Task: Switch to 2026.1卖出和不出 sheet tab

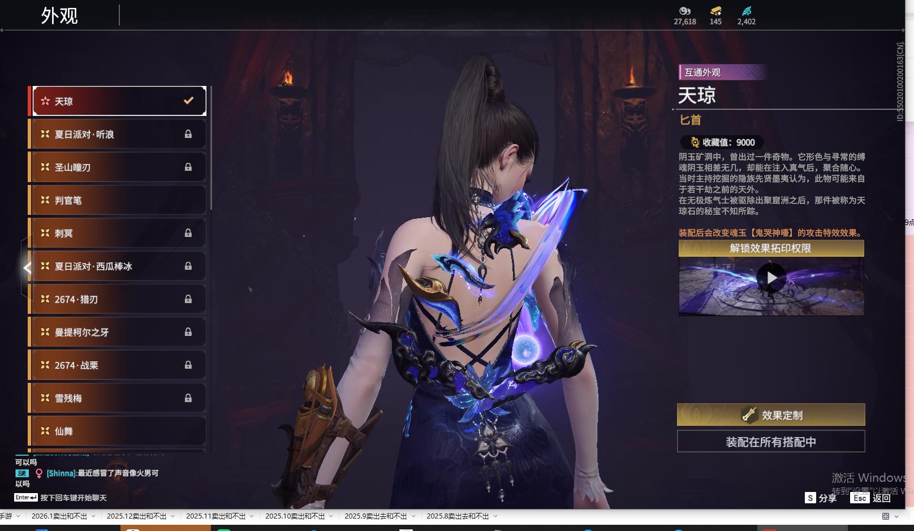Action: click(x=59, y=516)
